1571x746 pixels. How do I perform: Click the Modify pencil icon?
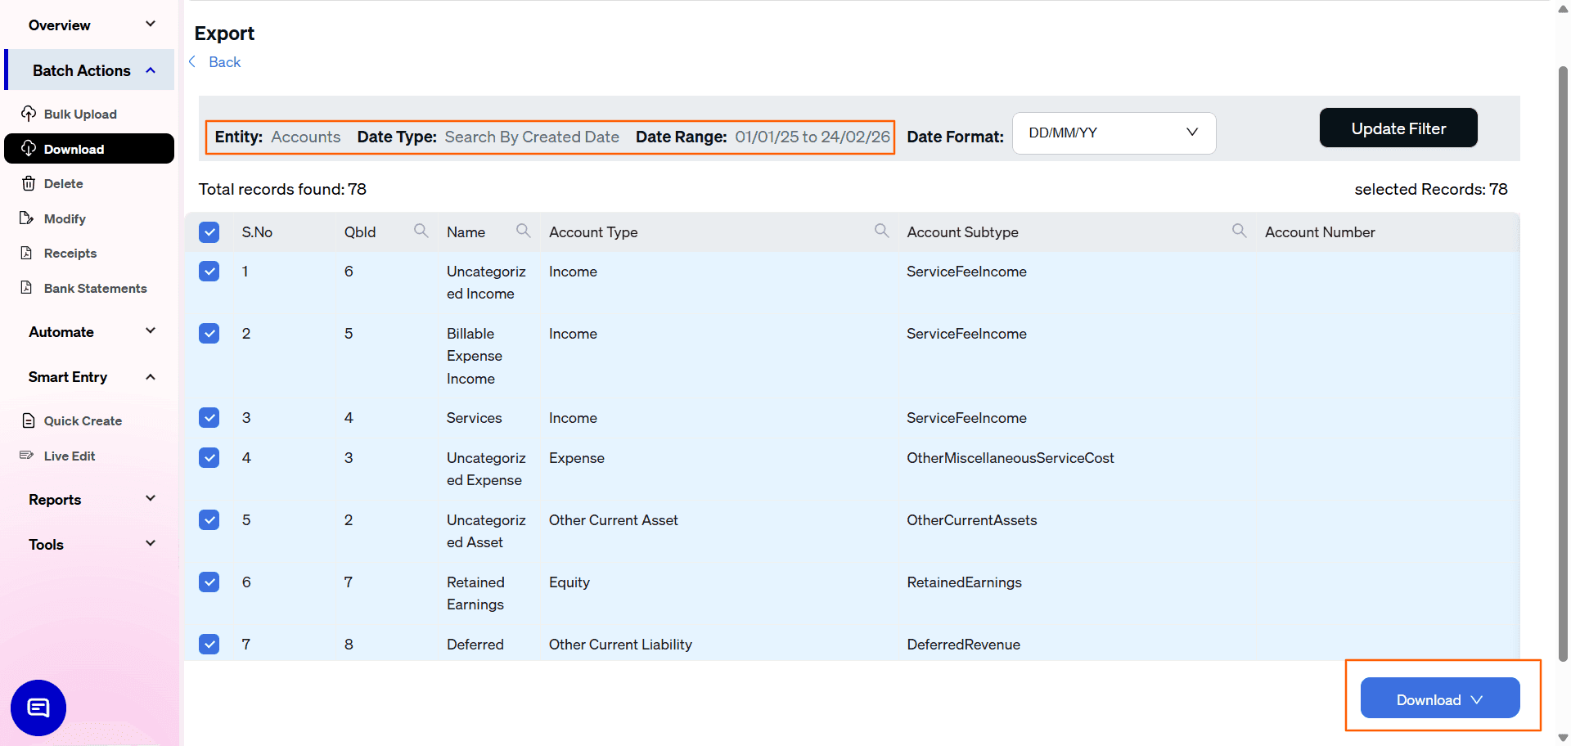[29, 218]
